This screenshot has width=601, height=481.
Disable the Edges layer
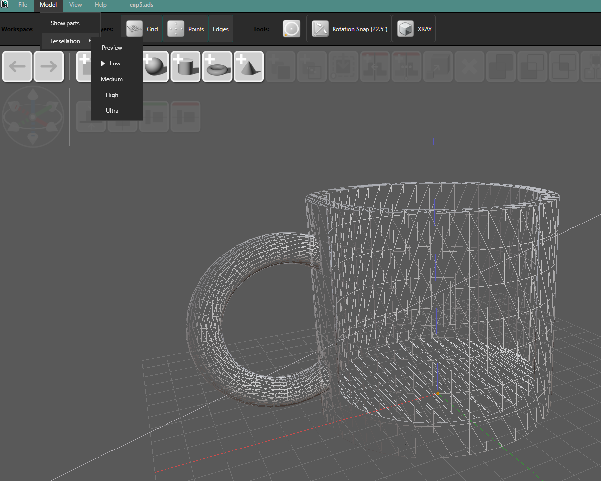220,29
